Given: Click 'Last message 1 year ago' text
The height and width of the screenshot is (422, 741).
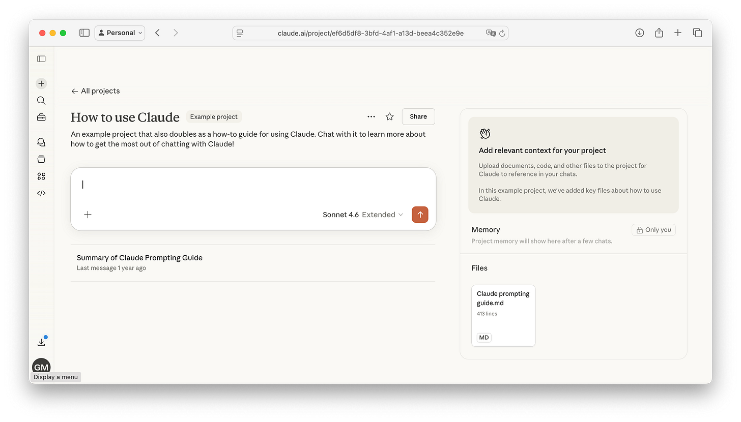Looking at the screenshot, I should click(x=111, y=268).
